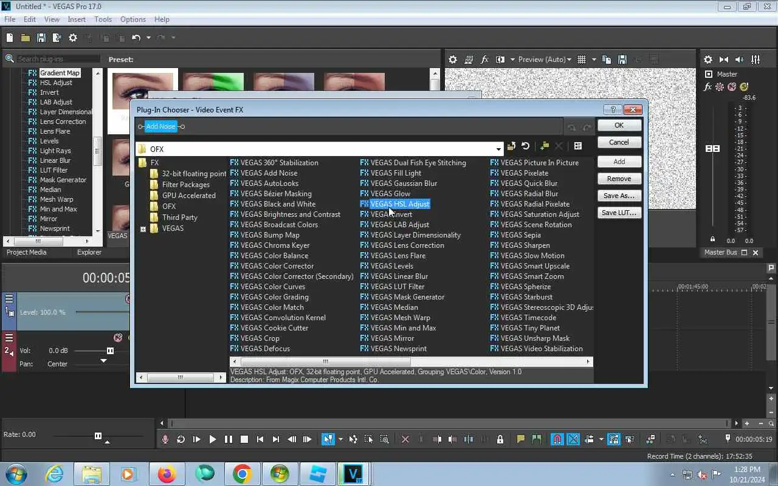Viewport: 778px width, 486px height.
Task: Switch to the Explorer tab
Action: pyautogui.click(x=89, y=252)
